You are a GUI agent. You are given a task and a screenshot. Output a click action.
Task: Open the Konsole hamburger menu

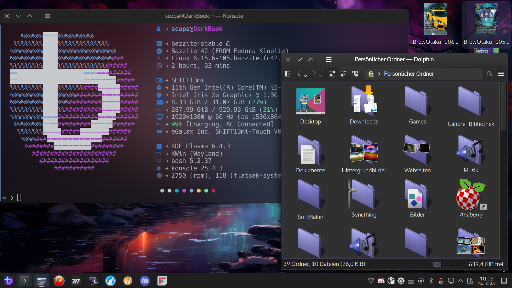(x=47, y=16)
